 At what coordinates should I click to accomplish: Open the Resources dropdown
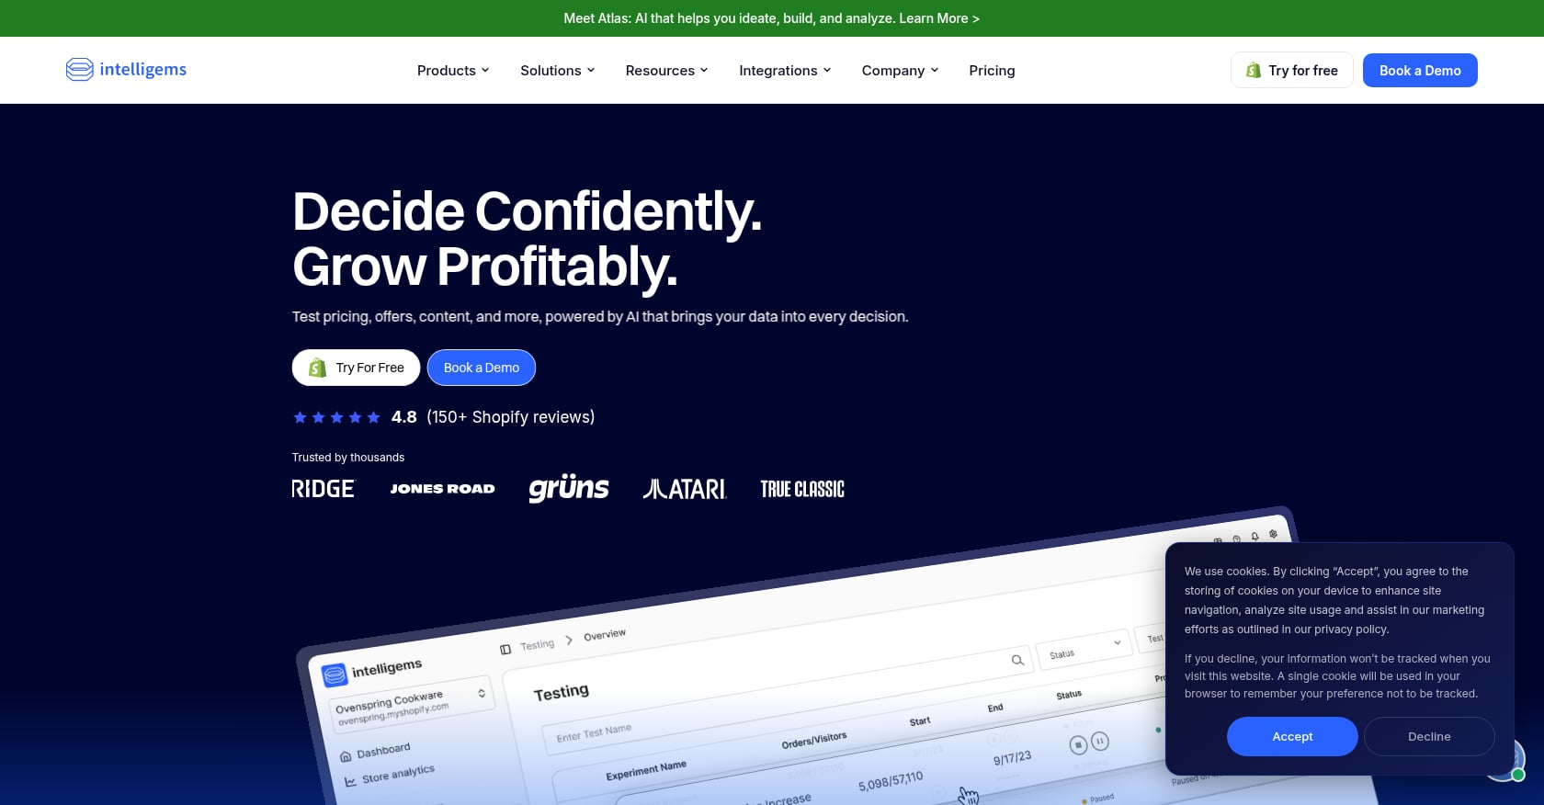[x=667, y=71]
